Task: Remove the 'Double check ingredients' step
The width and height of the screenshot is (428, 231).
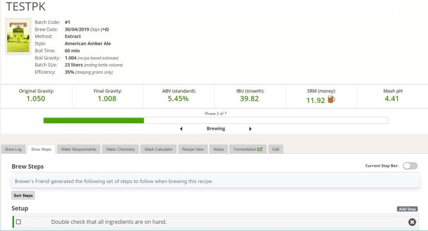Action: (412, 222)
